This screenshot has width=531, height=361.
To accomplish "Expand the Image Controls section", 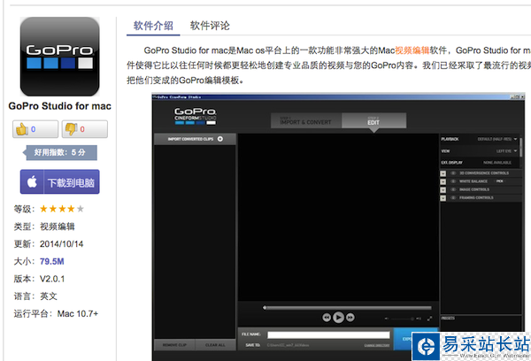I will click(443, 189).
